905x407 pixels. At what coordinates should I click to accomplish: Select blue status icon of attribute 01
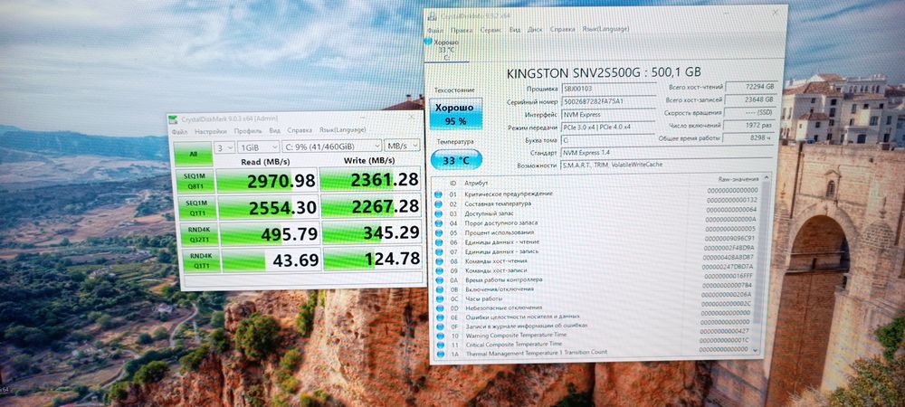tap(439, 194)
